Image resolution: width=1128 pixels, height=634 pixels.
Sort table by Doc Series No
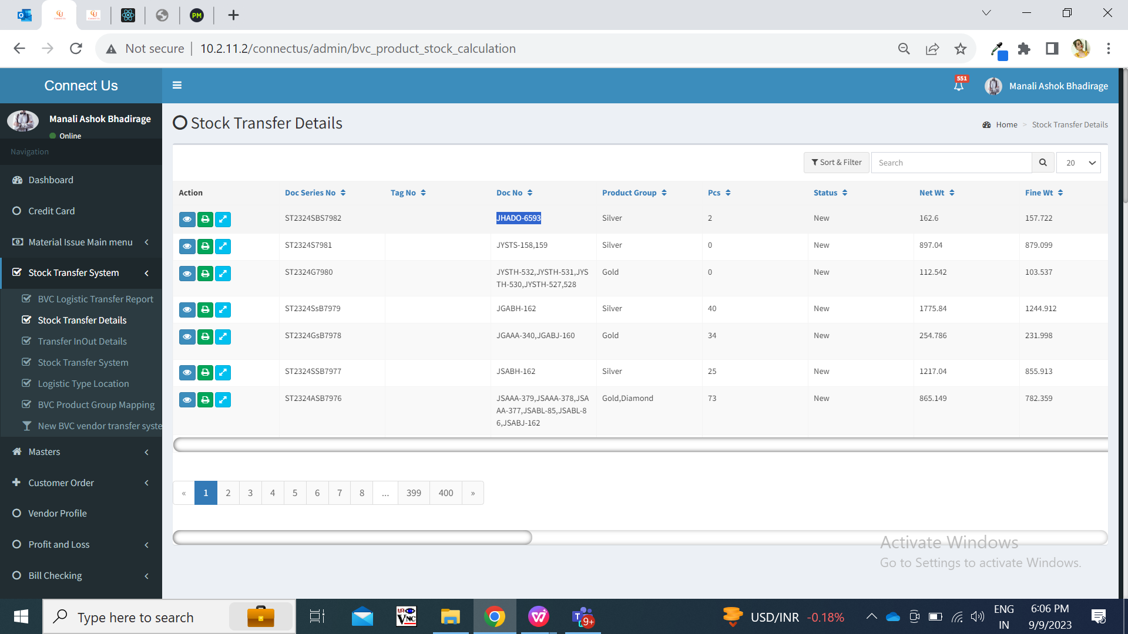315,193
